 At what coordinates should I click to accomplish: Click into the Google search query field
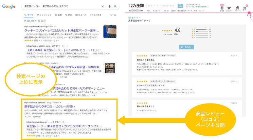61,6
